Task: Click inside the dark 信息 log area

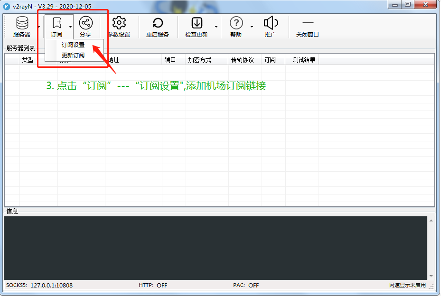Action: coord(216,248)
